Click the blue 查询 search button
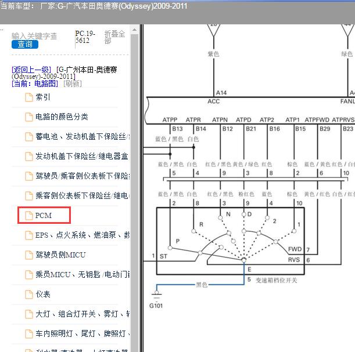Image resolution: width=355 pixels, height=352 pixels. pyautogui.click(x=25, y=44)
